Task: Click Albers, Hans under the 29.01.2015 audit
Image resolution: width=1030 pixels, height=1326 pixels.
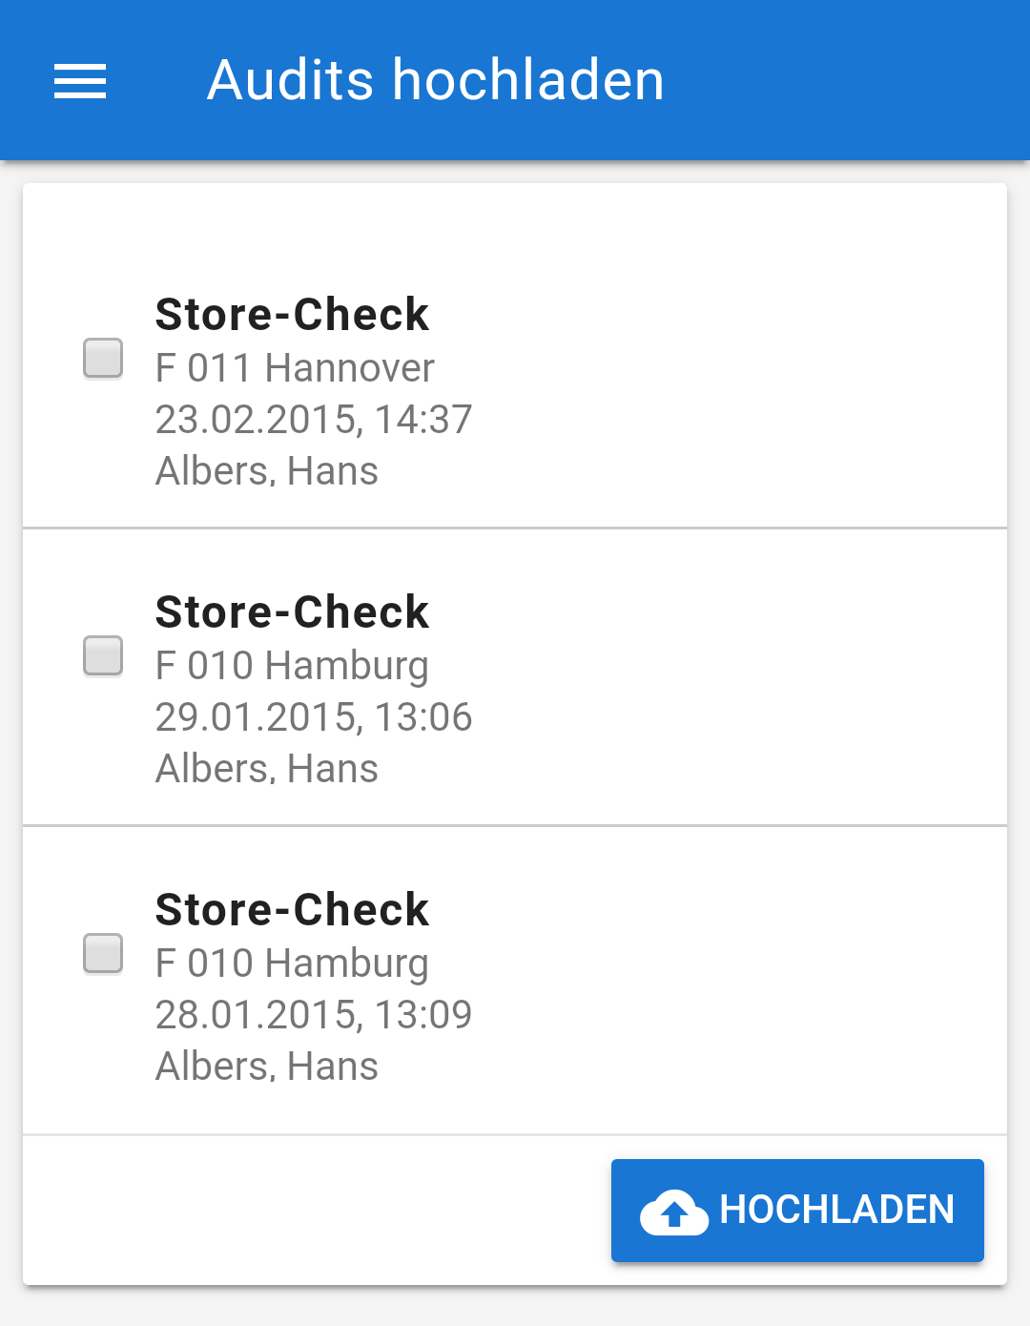Action: pos(267,769)
